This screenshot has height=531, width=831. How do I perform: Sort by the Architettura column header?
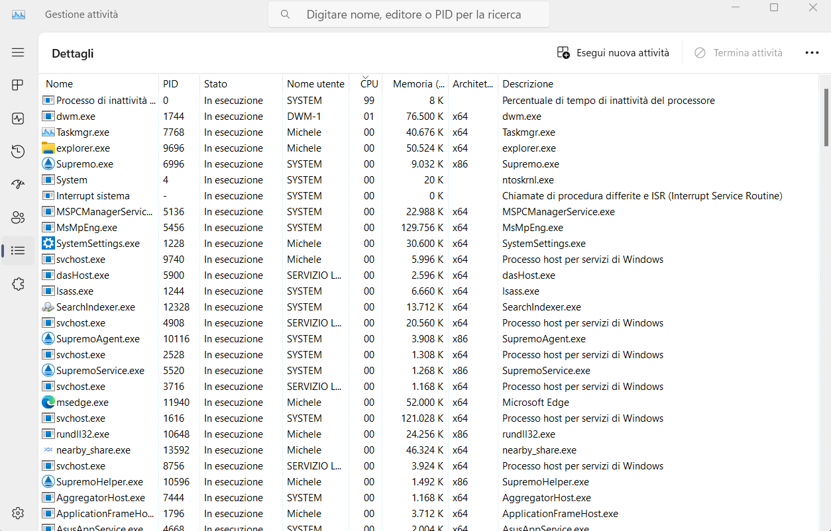(x=473, y=84)
